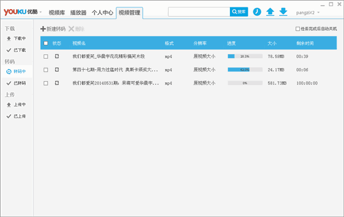This screenshot has width=344, height=217.
Task: Open the dropdown arrow beside Youku logo
Action: coord(41,13)
